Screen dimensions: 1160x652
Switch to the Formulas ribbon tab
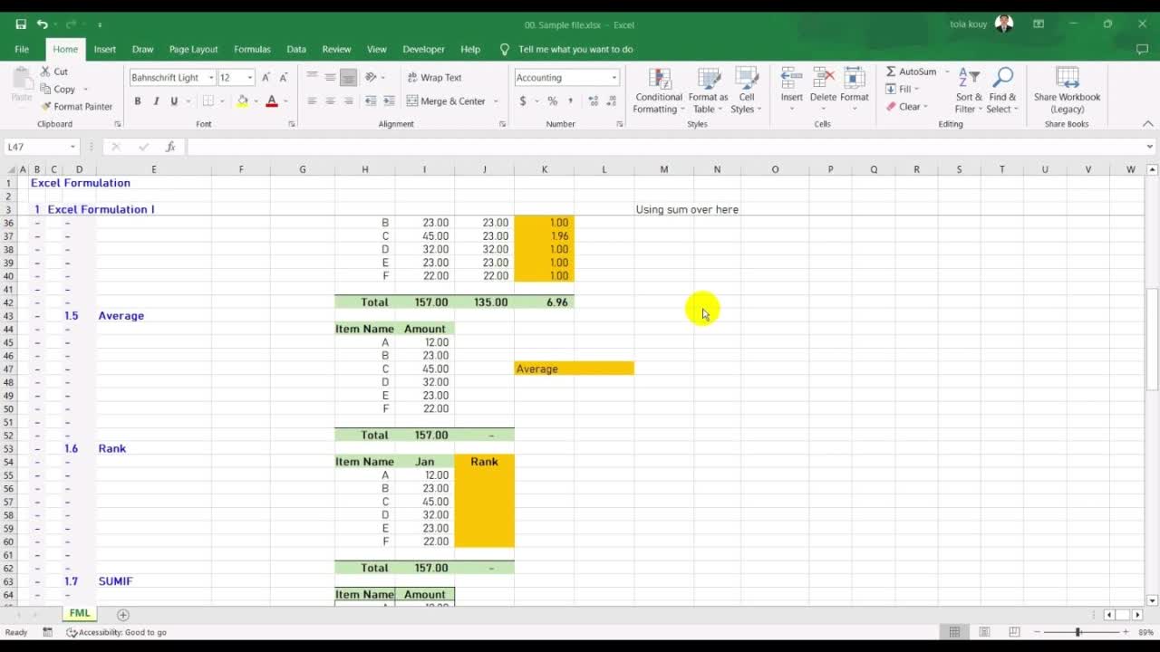click(x=252, y=49)
